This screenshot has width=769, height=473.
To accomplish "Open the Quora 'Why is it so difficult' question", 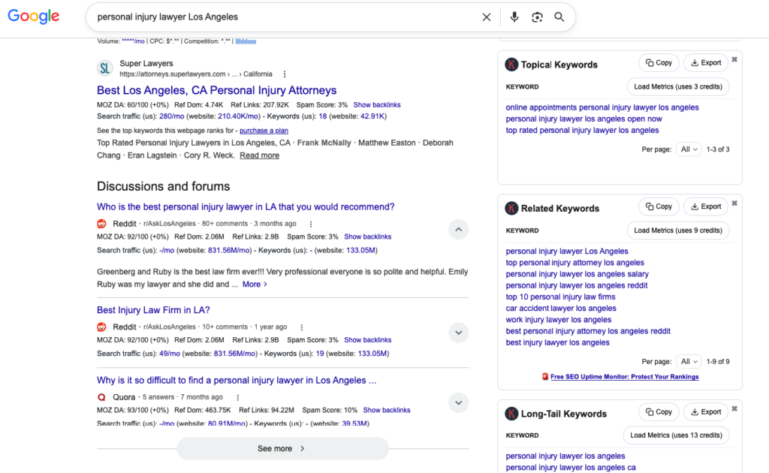I will pyautogui.click(x=237, y=381).
